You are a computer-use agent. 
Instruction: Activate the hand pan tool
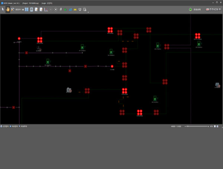(x=7, y=9)
